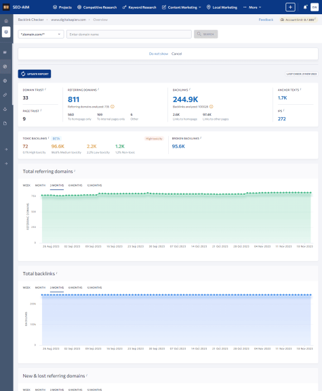Expand the Content Marketing menu
The image size is (322, 391).
(x=182, y=7)
